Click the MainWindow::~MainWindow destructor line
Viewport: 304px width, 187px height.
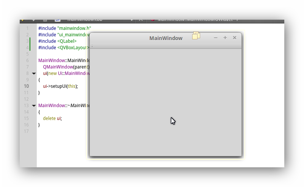64,106
